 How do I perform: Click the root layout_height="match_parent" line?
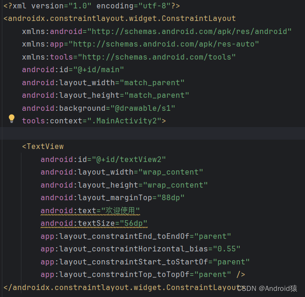[105, 95]
